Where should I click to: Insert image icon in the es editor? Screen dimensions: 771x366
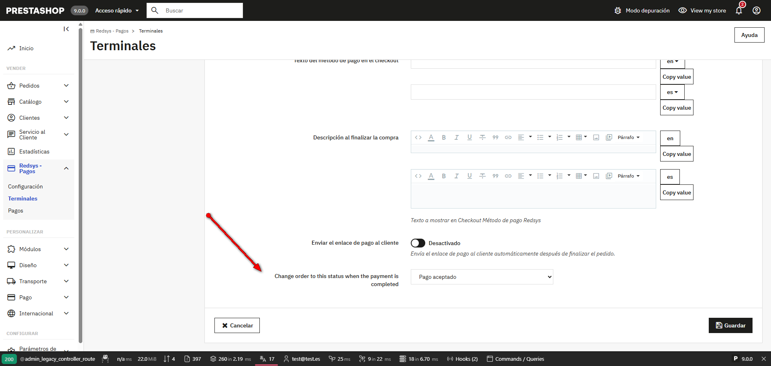pyautogui.click(x=596, y=176)
